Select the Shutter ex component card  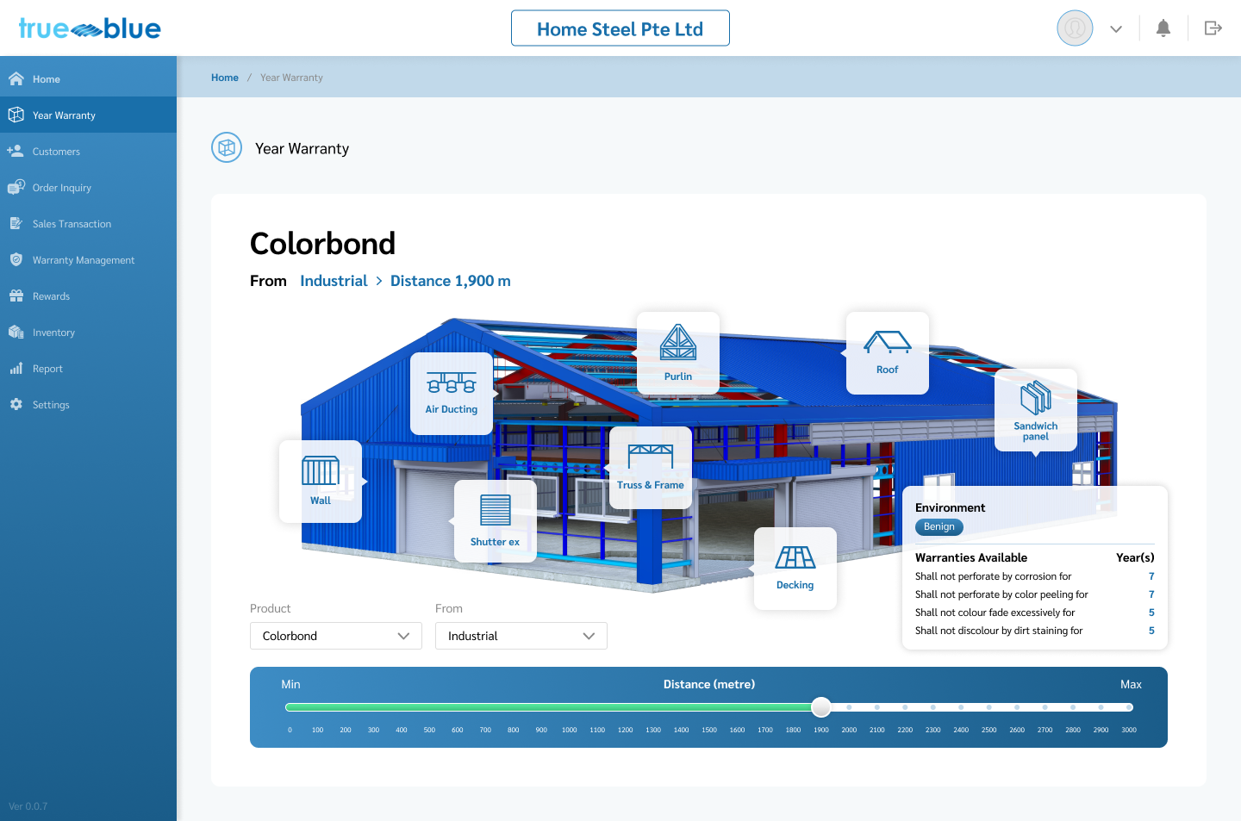click(496, 521)
